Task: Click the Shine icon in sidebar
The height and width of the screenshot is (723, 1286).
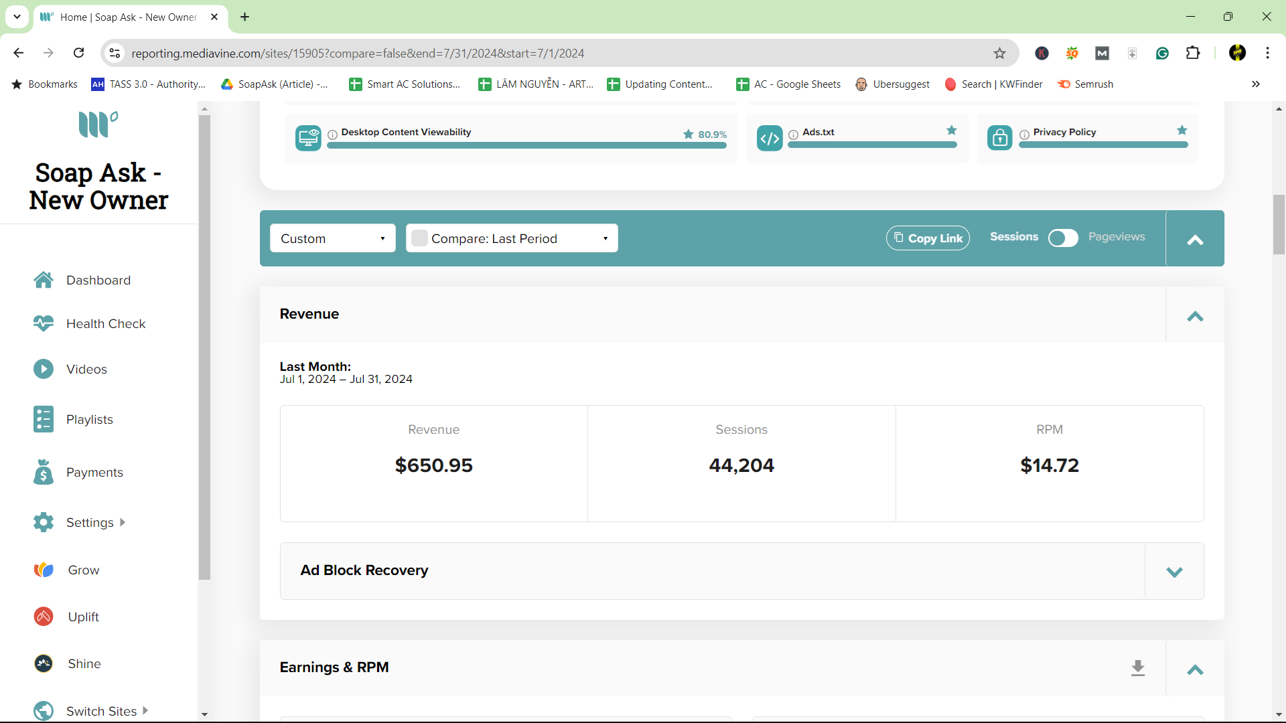Action: click(x=44, y=663)
